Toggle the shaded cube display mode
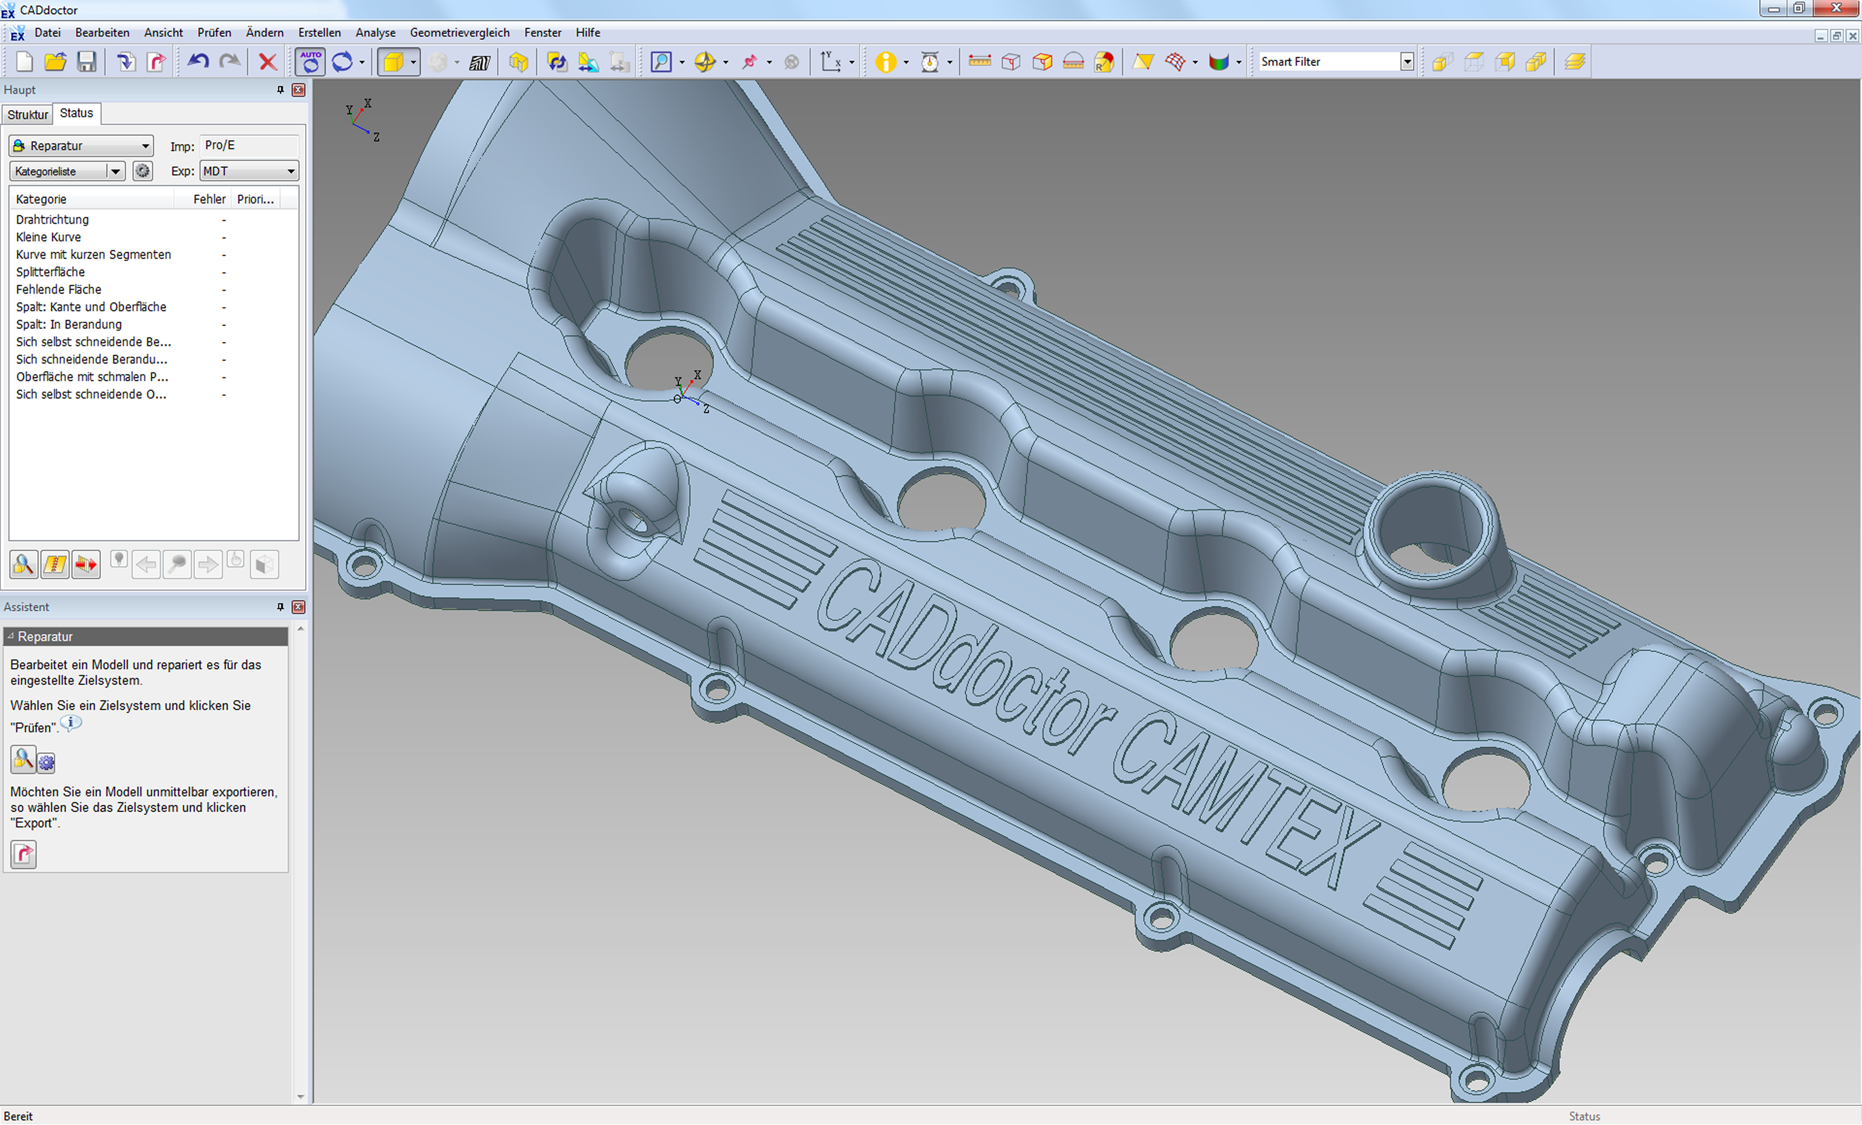The height and width of the screenshot is (1125, 1862). pyautogui.click(x=393, y=62)
